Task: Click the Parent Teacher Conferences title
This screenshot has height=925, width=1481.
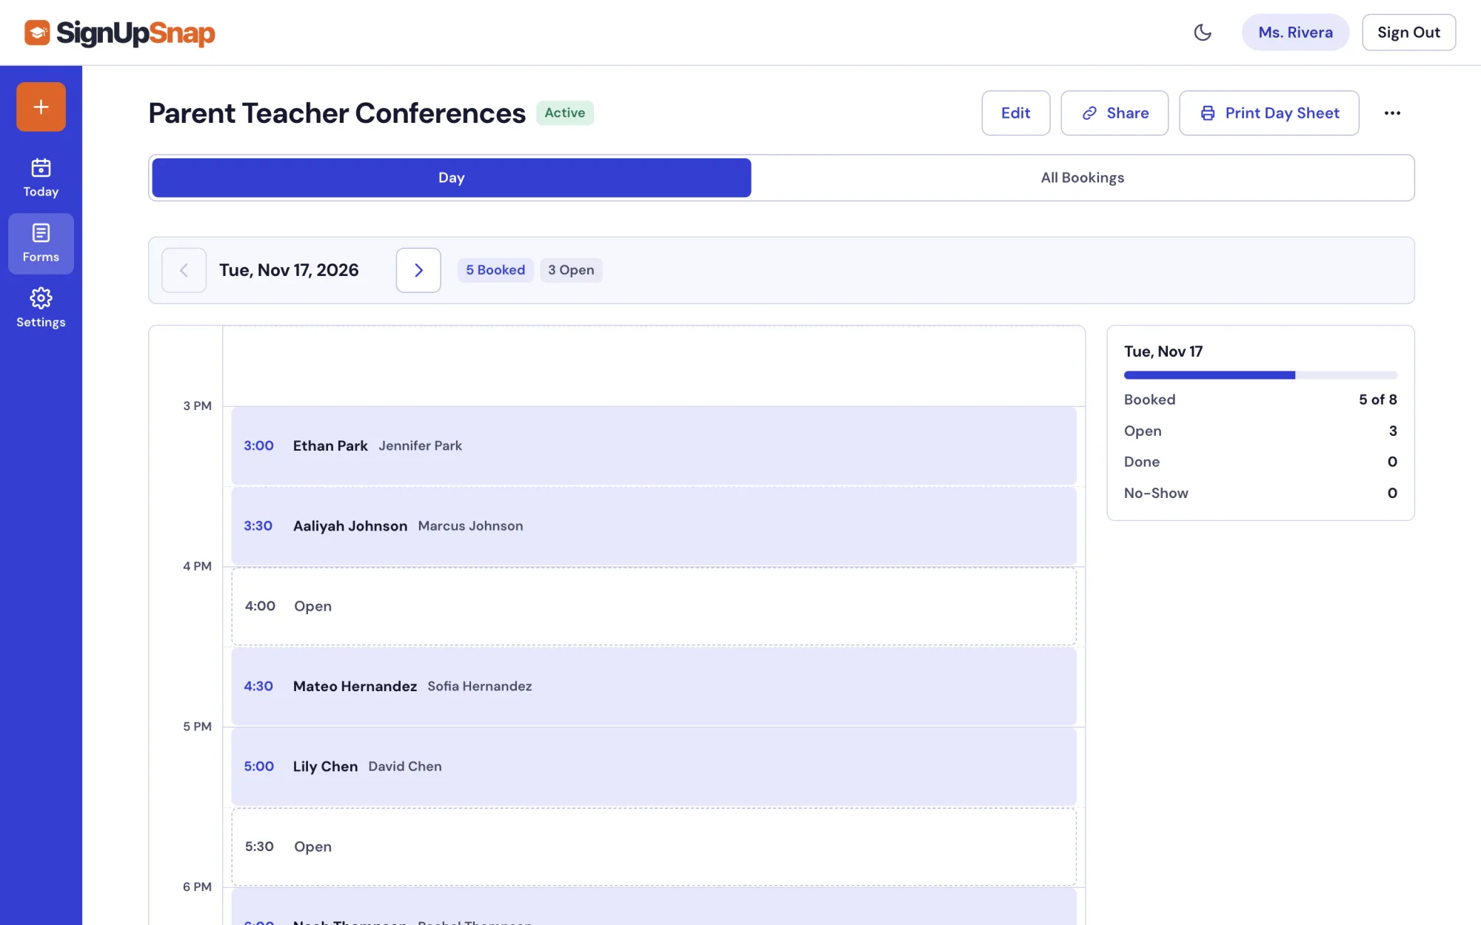Action: click(x=337, y=113)
